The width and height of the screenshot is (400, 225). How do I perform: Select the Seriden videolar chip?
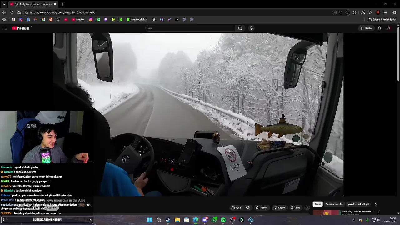(334, 204)
